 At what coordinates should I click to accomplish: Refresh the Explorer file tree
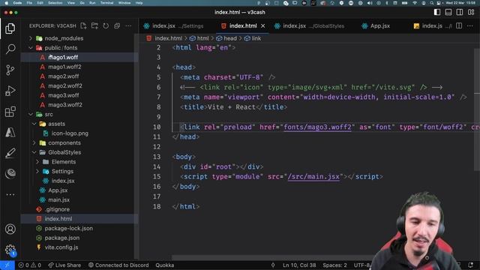coord(106,25)
